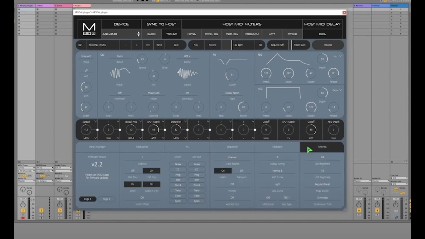The height and width of the screenshot is (239, 425).
Task: Click the FEG Attack knob
Action: 266,73
